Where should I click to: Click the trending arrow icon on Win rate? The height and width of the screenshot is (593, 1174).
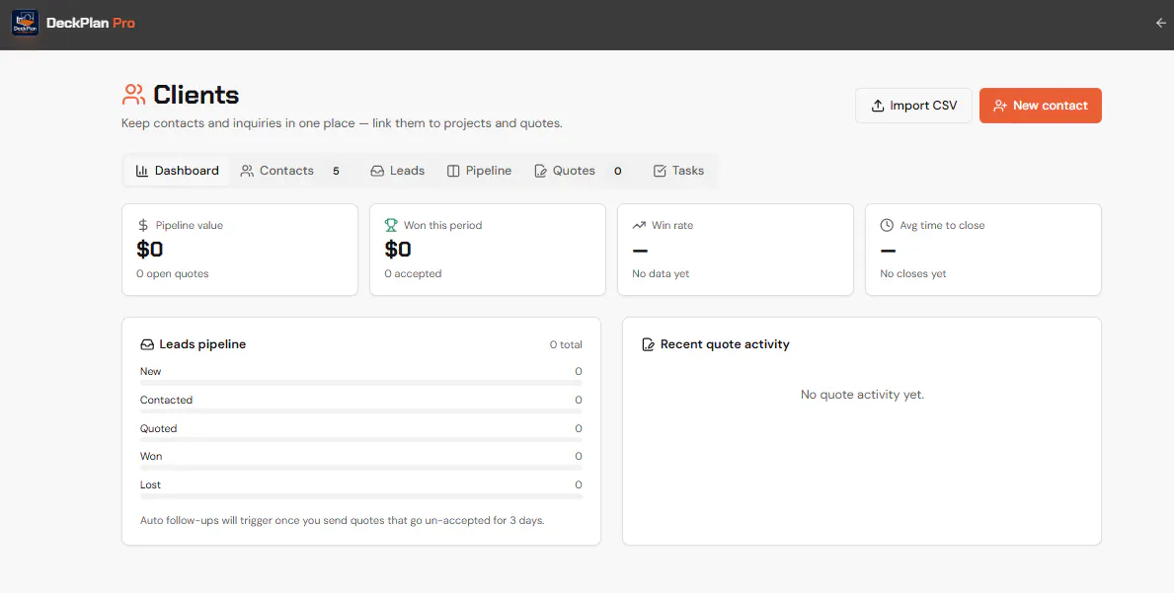click(639, 225)
